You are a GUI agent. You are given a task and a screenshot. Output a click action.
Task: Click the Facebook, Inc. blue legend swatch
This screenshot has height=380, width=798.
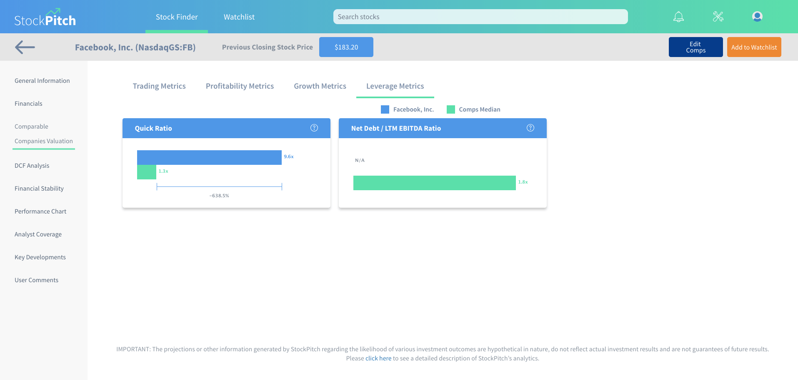[385, 109]
